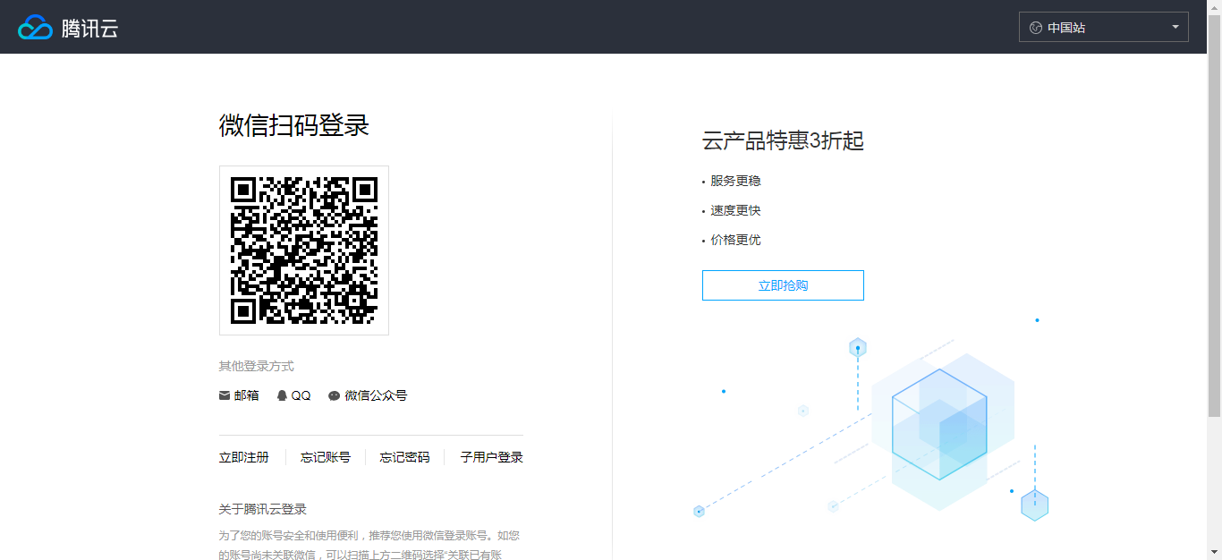Click the 立即抢购 button
1222x560 pixels.
(x=783, y=285)
